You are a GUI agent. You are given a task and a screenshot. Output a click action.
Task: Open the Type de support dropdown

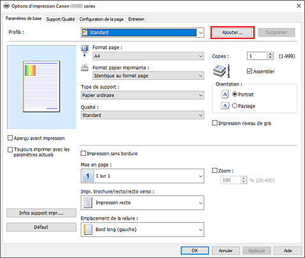coord(142,95)
